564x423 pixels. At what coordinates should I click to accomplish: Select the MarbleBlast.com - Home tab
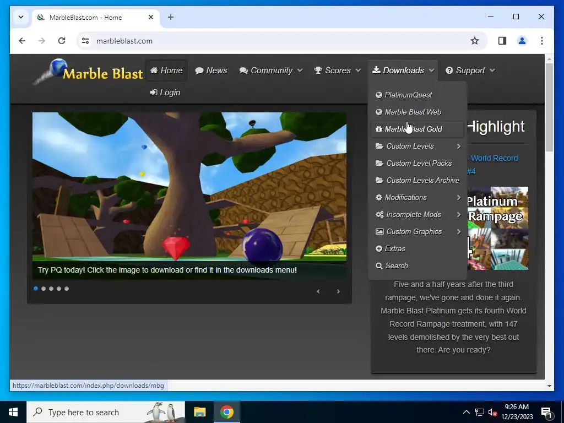tap(96, 17)
